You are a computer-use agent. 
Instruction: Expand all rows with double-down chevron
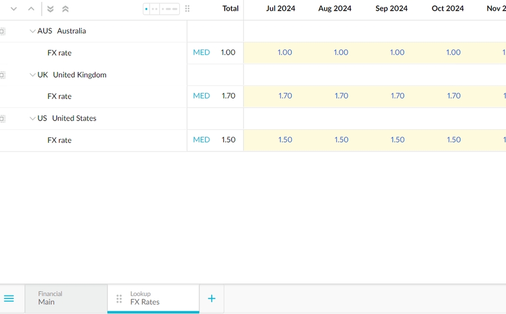pyautogui.click(x=51, y=9)
